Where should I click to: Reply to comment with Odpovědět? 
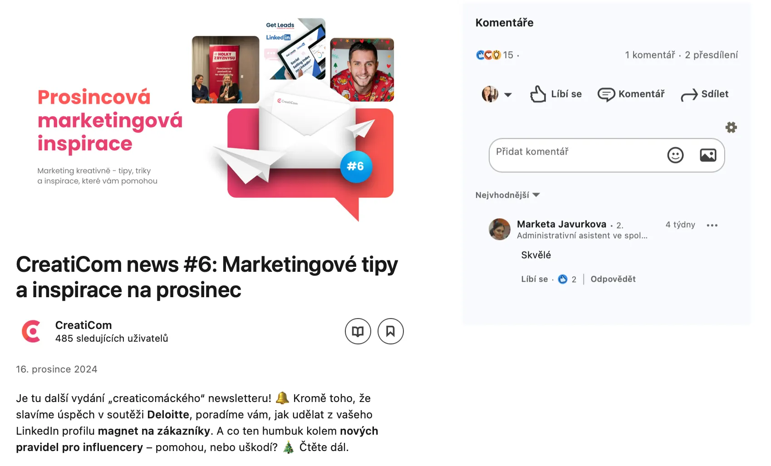(613, 279)
